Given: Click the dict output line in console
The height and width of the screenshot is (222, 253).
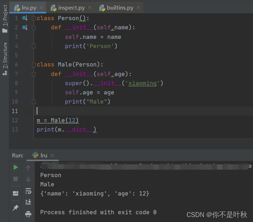Looking at the screenshot, I should click(95, 193).
